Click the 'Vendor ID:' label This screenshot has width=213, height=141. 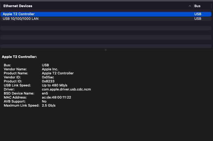(12, 77)
